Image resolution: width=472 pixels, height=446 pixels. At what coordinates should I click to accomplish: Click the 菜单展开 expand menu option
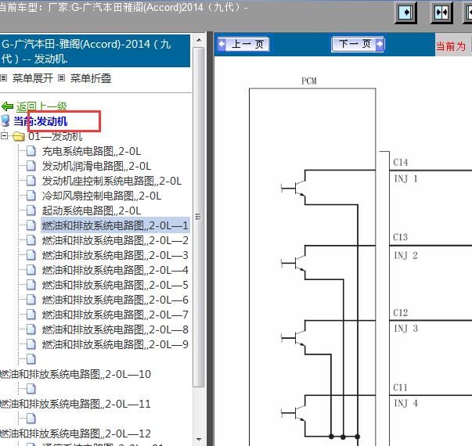33,78
